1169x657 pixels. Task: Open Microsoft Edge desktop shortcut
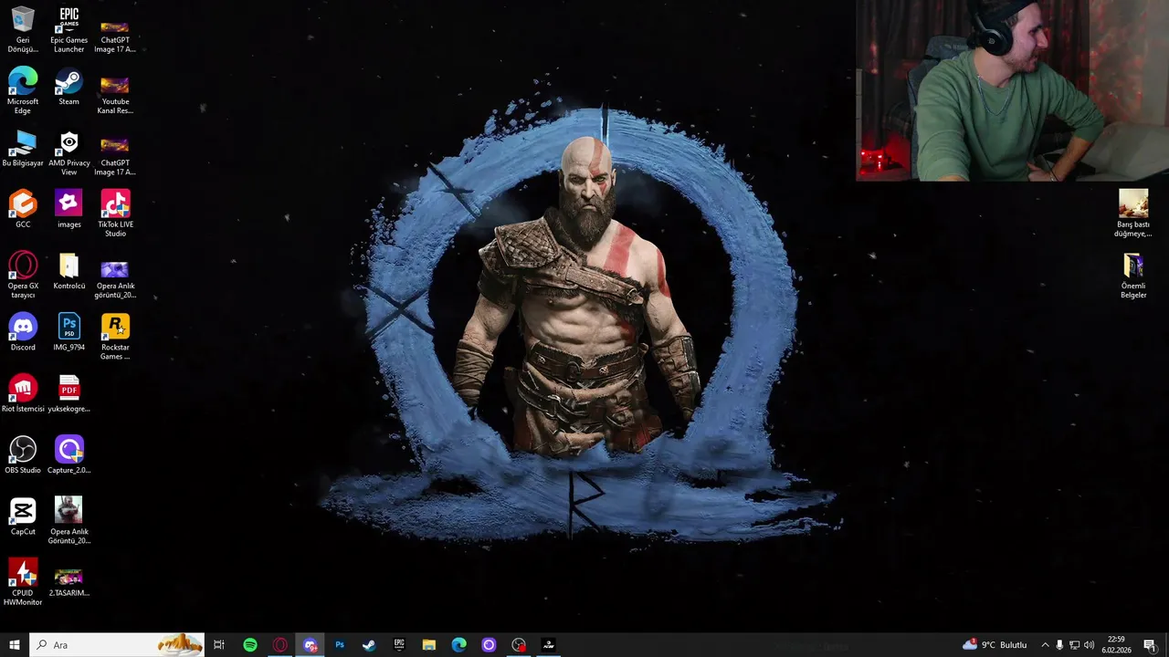click(x=23, y=91)
